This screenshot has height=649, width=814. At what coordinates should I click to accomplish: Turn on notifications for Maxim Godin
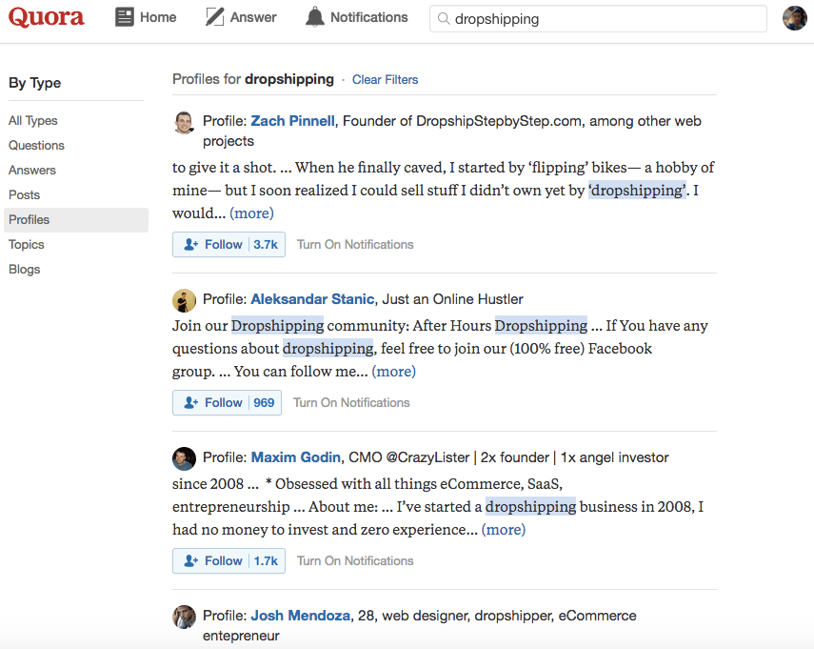click(354, 560)
